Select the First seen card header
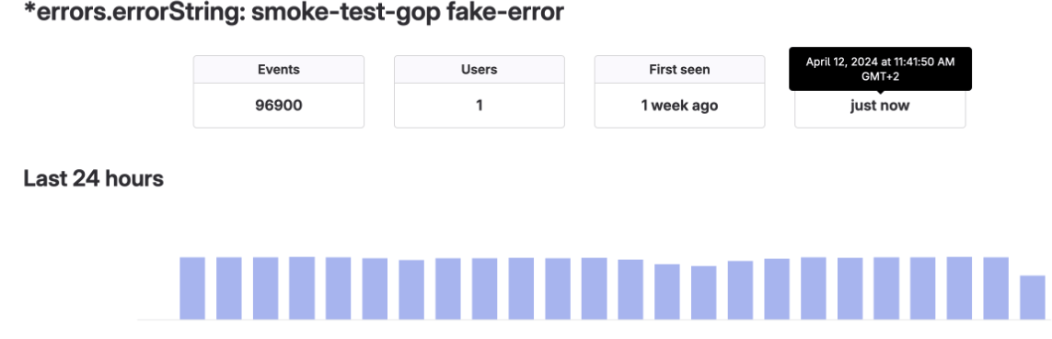This screenshot has height=339, width=1052. [679, 70]
